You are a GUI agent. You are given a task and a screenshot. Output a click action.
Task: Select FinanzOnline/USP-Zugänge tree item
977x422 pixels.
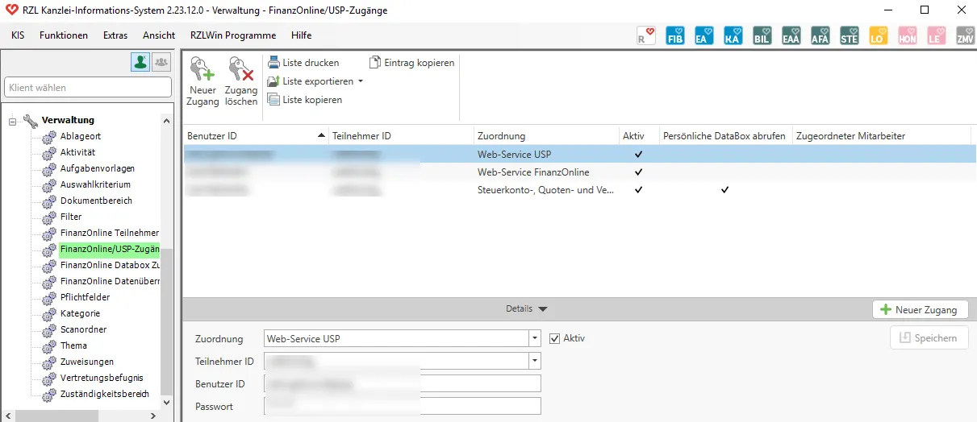pyautogui.click(x=109, y=249)
